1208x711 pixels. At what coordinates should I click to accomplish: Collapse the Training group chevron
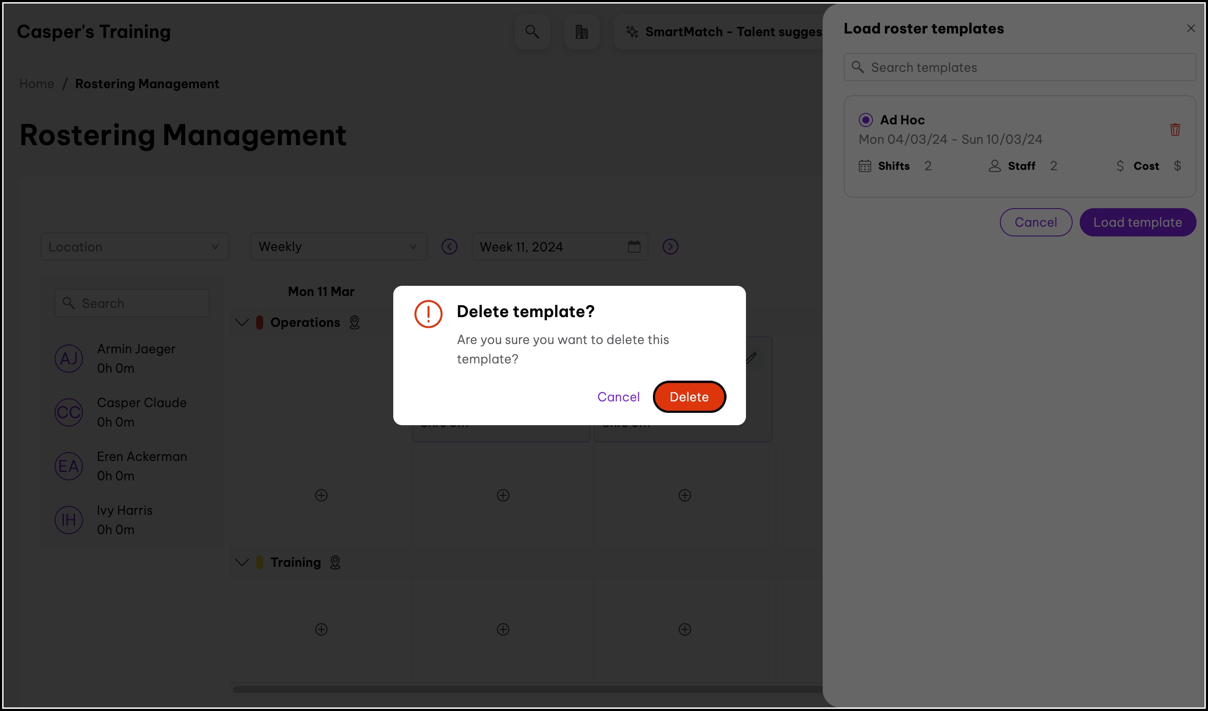click(x=242, y=562)
